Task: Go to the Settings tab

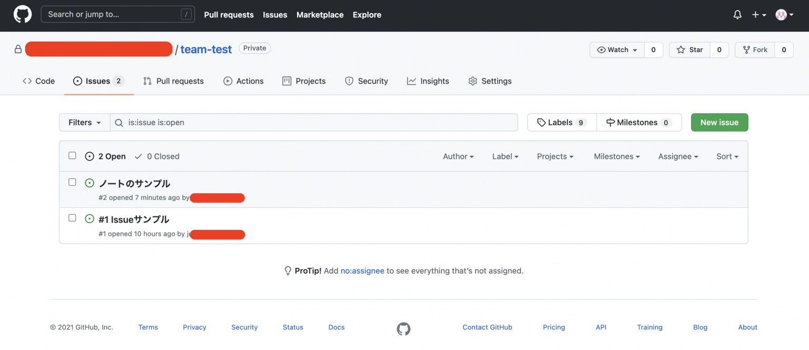Action: [x=490, y=81]
